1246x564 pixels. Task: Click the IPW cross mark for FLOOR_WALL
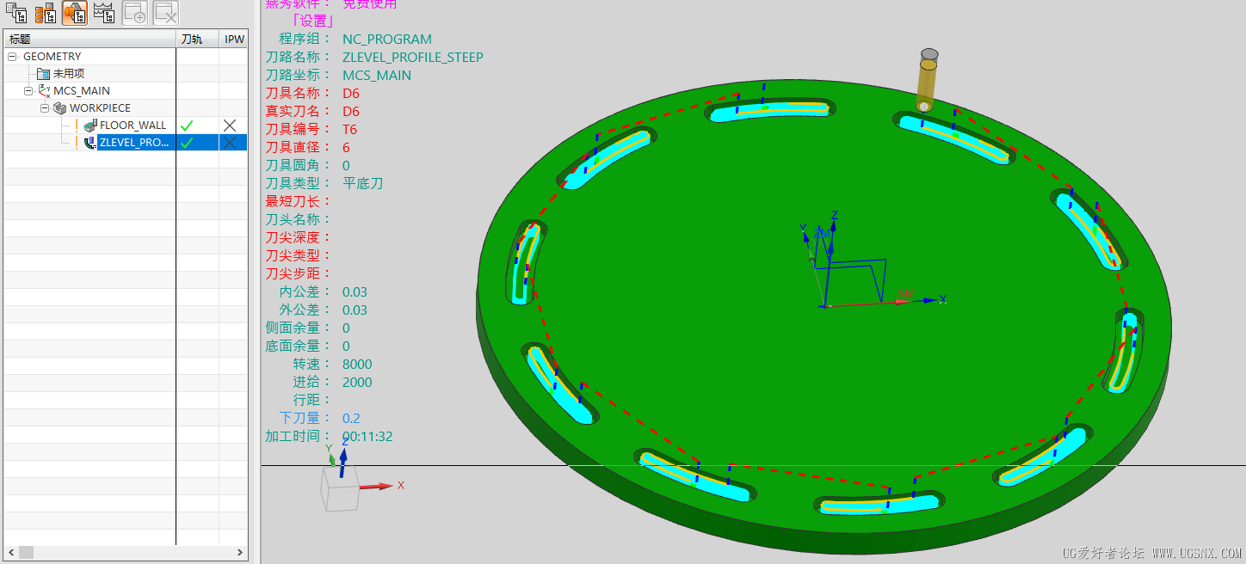click(x=230, y=126)
